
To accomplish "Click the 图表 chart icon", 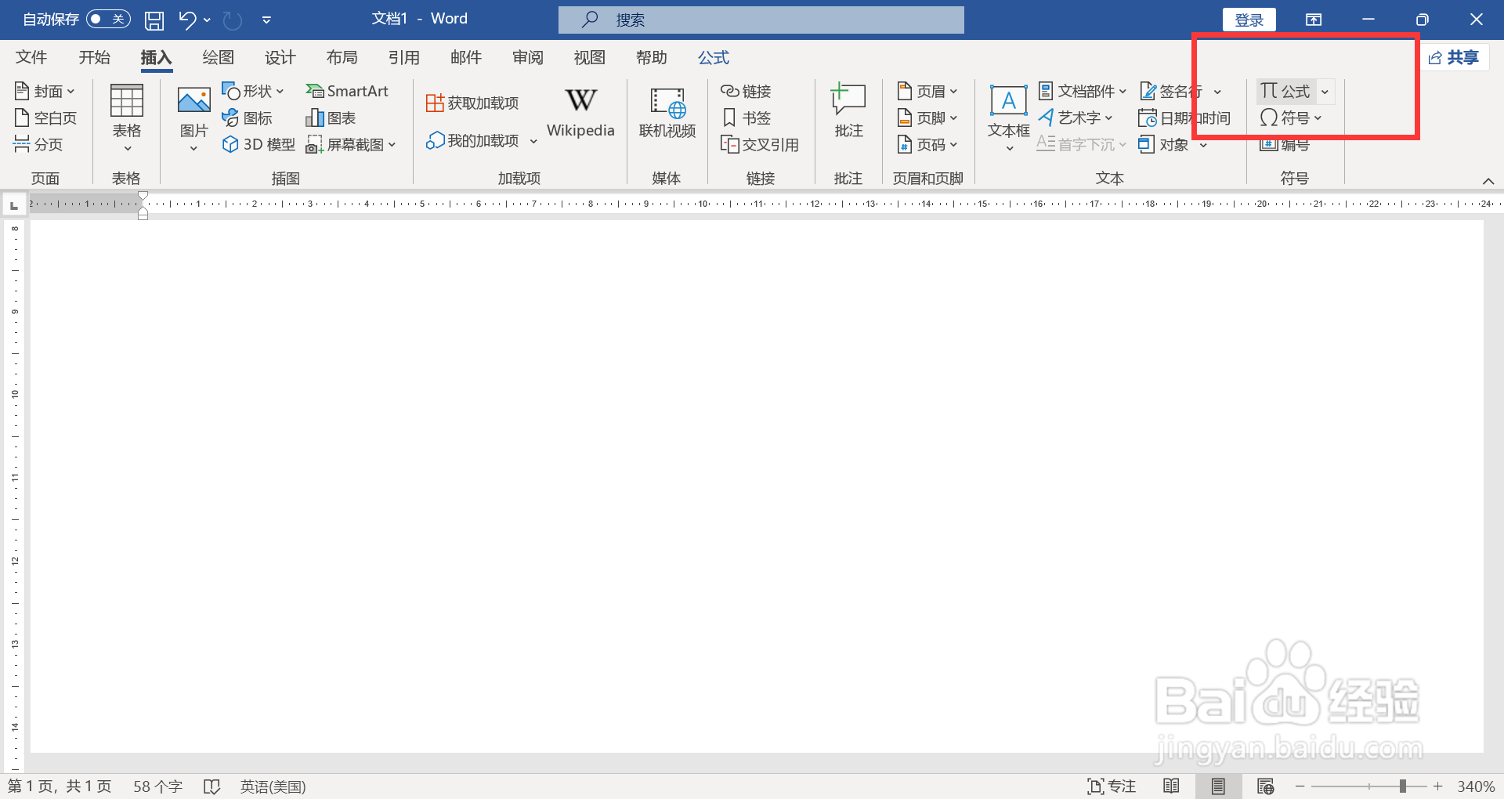I will click(x=331, y=118).
